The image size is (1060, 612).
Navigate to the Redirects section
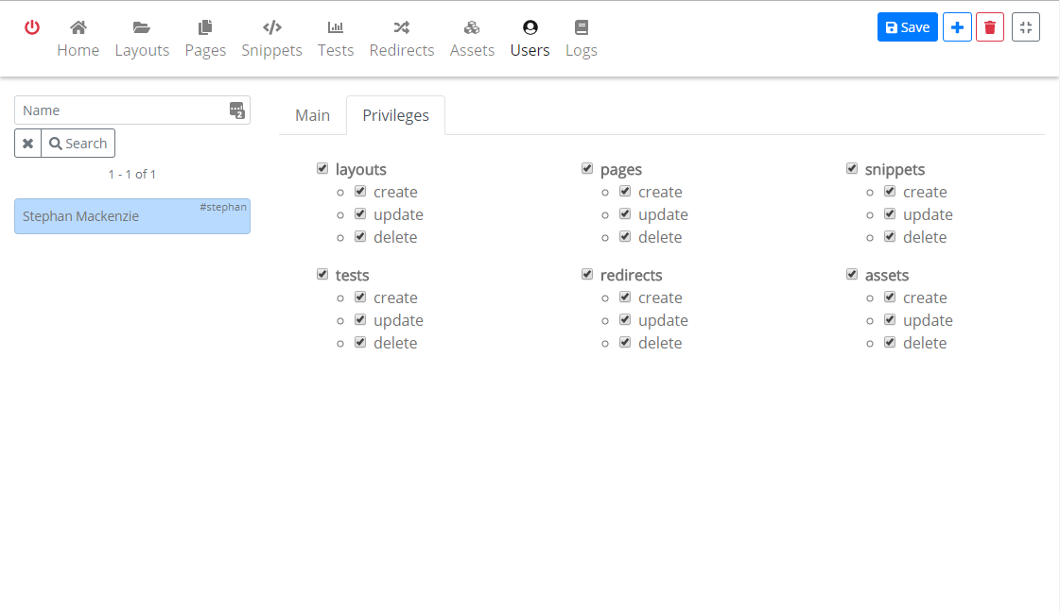point(402,39)
